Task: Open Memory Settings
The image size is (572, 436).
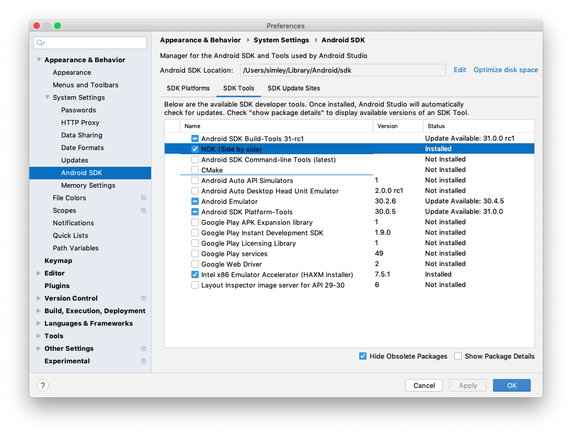Action: [x=88, y=186]
